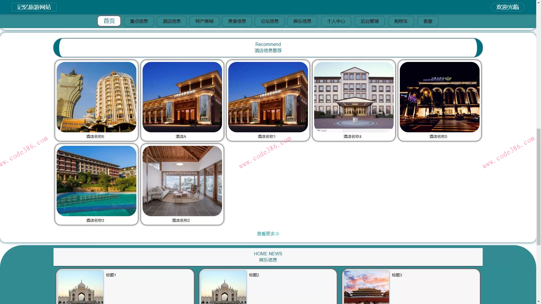Open 个人中心 from the nav bar
This screenshot has height=304, width=541.
pos(336,21)
